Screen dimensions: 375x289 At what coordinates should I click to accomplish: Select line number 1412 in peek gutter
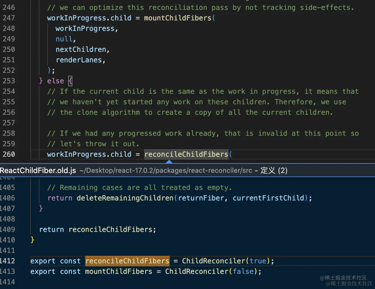[8, 261]
